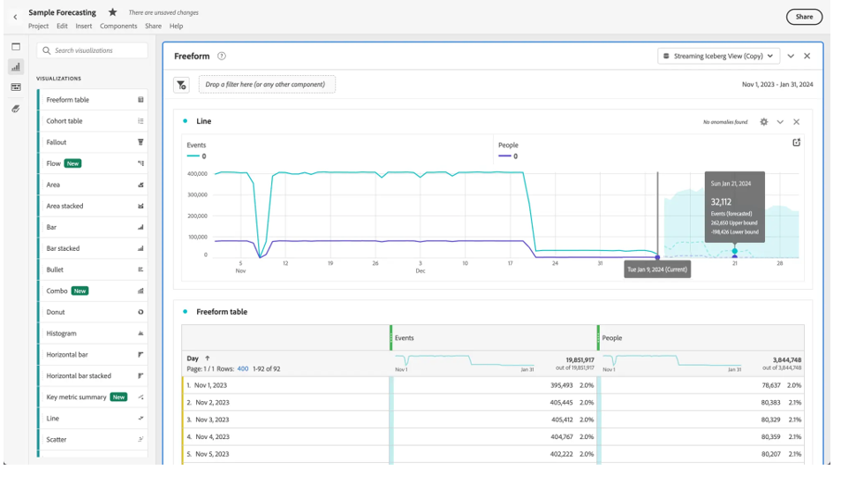841x477 pixels.
Task: Select the Nov 1, 2023 table row
Action: (493, 385)
